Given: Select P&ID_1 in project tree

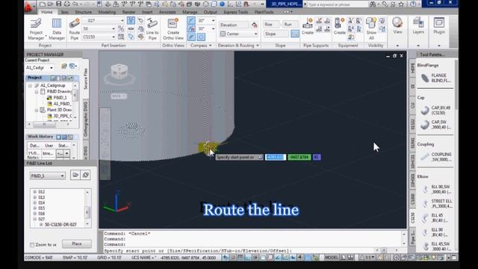Looking at the screenshot, I should click(60, 98).
